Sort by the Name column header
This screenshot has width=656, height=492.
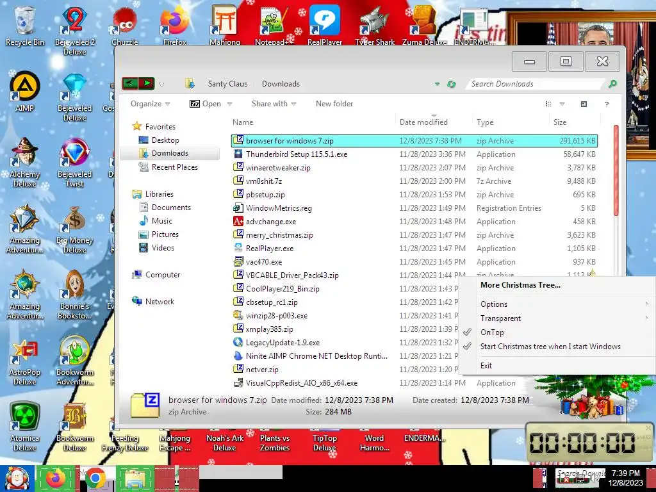[x=312, y=122]
